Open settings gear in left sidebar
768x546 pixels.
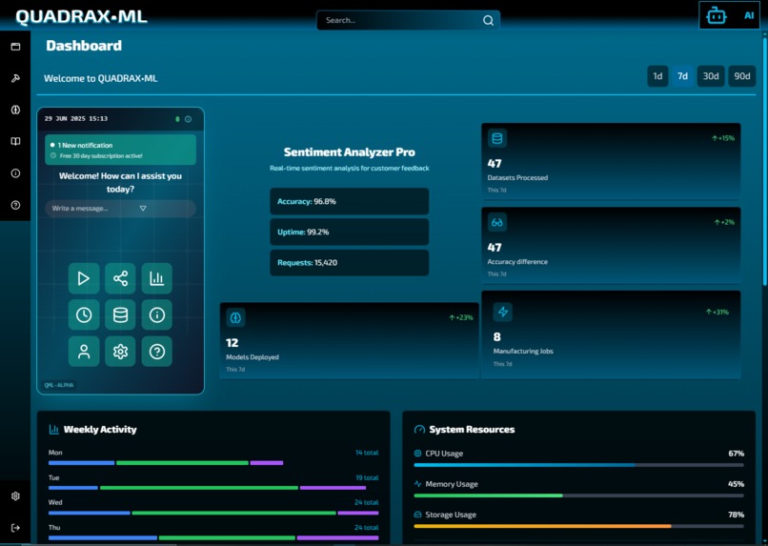15,496
